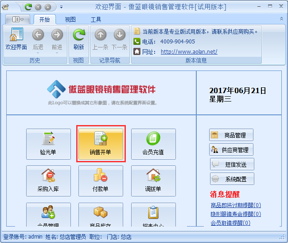Screen dimensions: 288x243
Task: Click 姓名: 总店管理员 in status bar
Action: coord(66,237)
